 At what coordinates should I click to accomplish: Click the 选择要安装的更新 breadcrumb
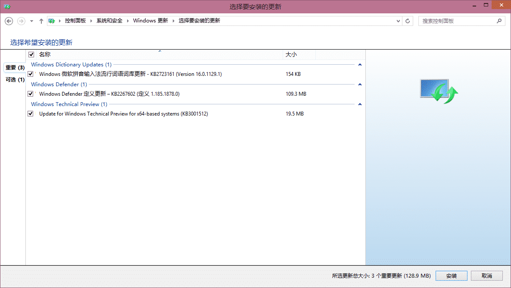pyautogui.click(x=199, y=21)
